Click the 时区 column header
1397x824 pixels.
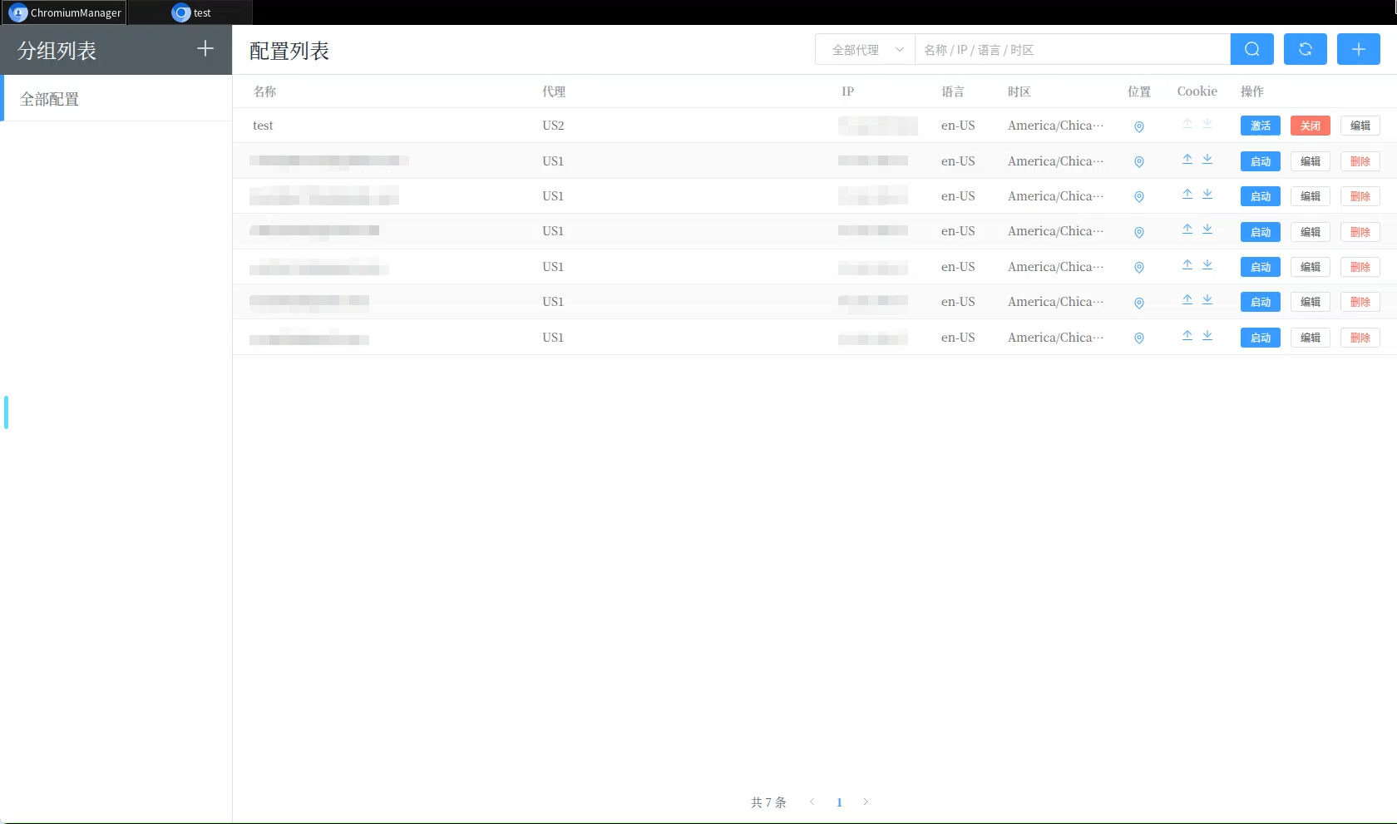[x=1019, y=91]
